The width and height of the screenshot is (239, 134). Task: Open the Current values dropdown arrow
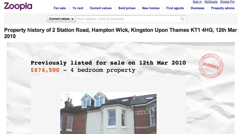72,19
